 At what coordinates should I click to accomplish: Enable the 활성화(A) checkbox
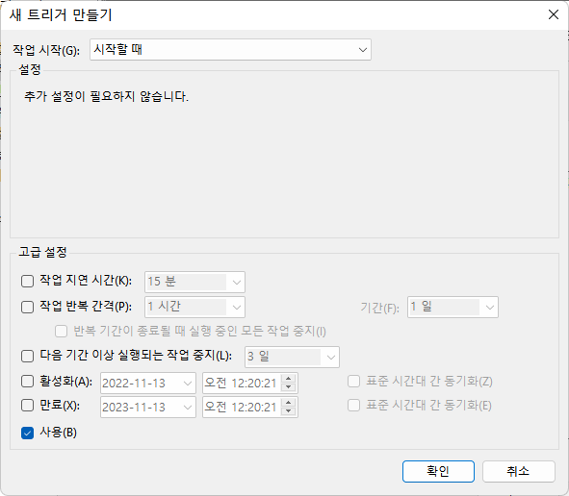point(27,382)
